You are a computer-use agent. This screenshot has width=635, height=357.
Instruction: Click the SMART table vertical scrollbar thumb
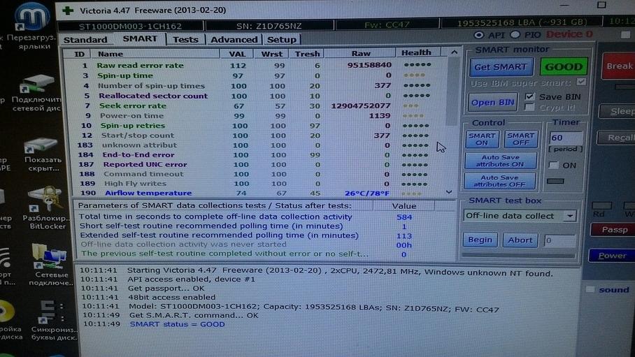point(452,92)
